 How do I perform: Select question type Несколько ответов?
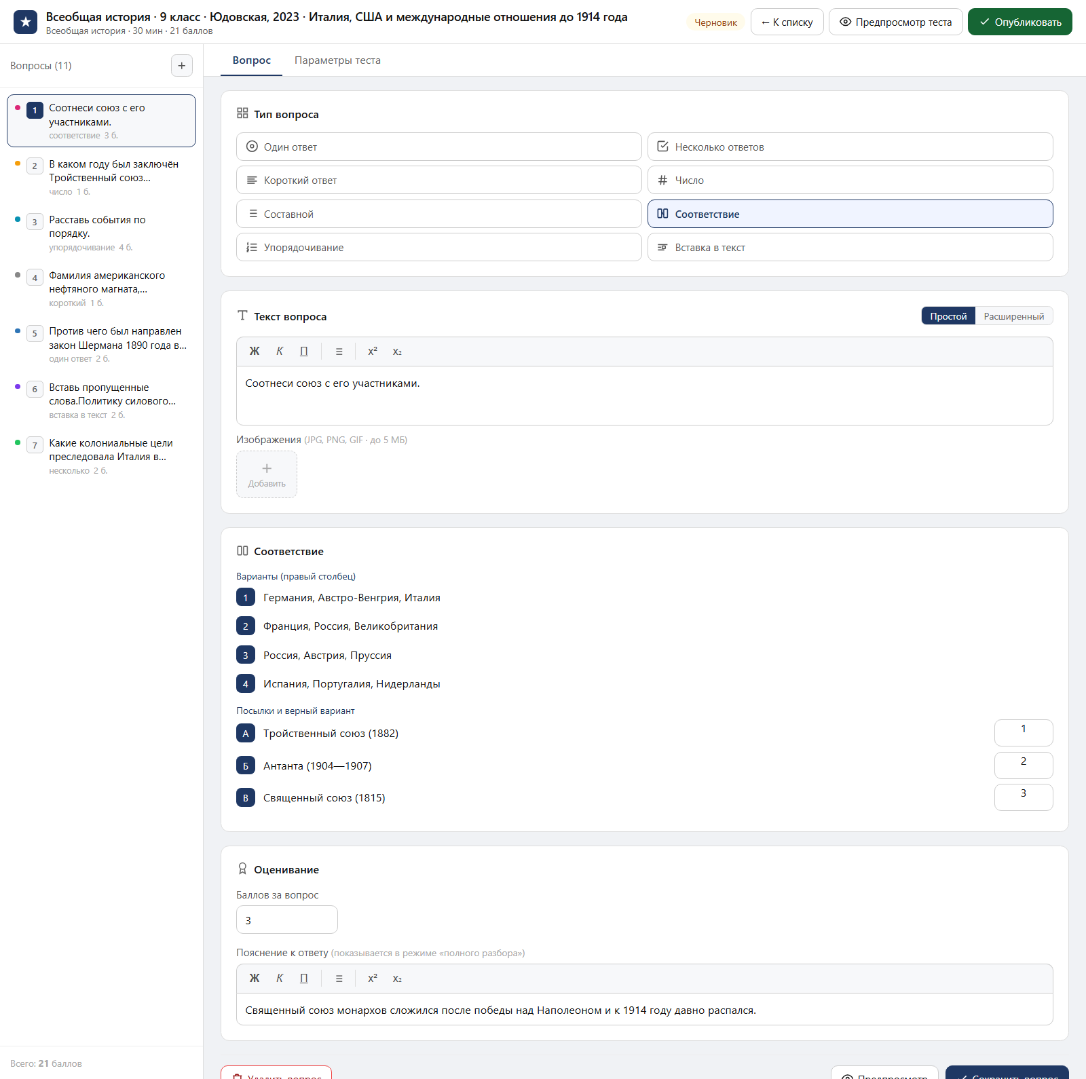850,147
